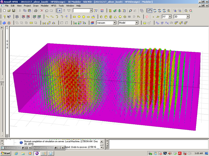The width and height of the screenshot is (209, 156).
Task: Open the HFSS menu
Action: click(54, 5)
